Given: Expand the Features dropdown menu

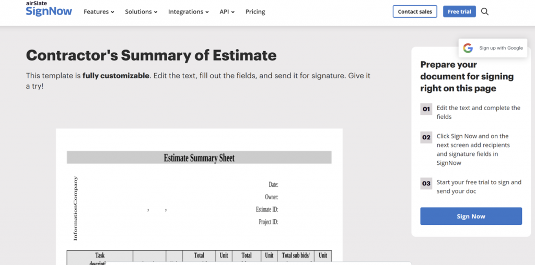Looking at the screenshot, I should coord(99,11).
